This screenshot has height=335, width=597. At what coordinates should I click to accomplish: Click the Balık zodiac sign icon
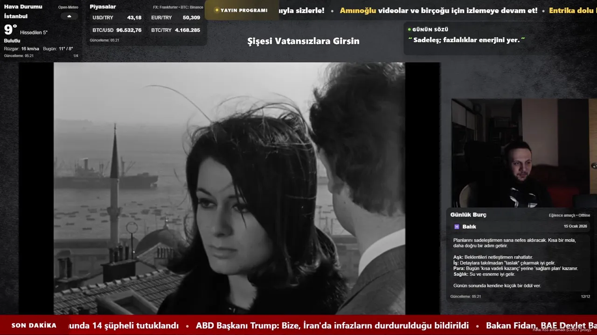point(457,227)
